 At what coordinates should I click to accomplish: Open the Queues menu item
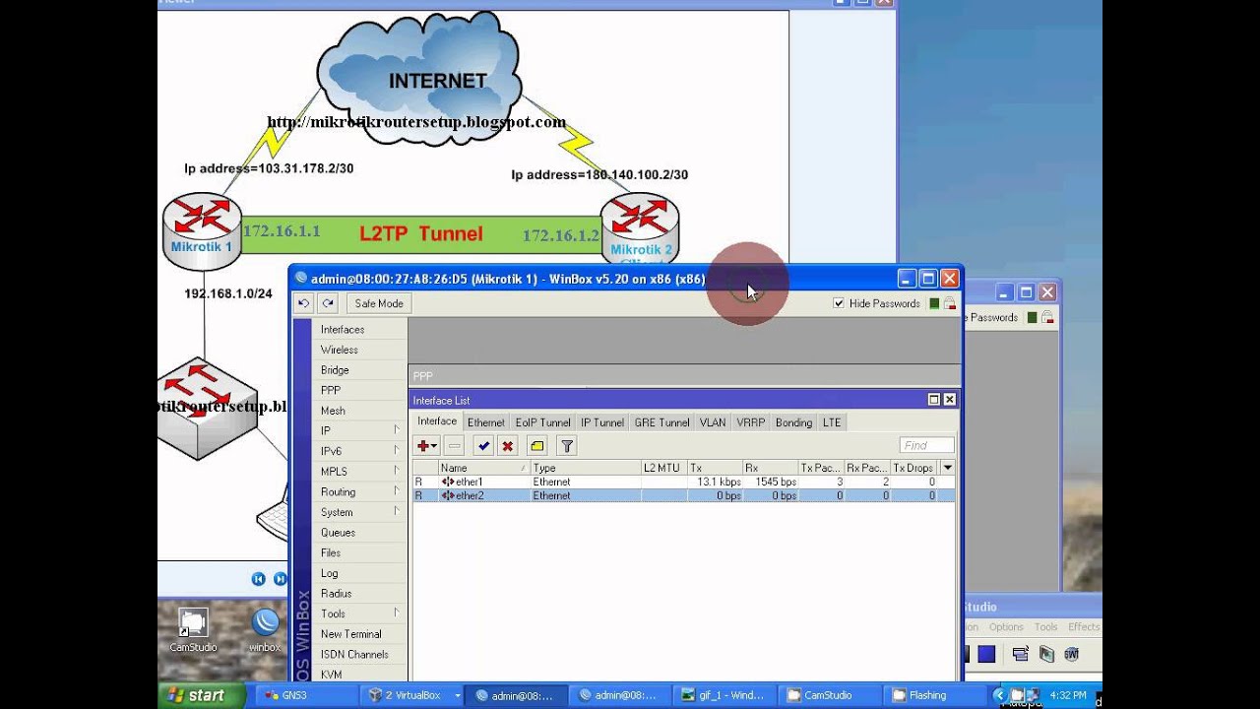tap(359, 533)
